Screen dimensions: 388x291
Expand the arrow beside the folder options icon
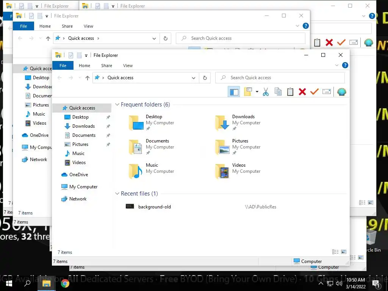(257, 92)
